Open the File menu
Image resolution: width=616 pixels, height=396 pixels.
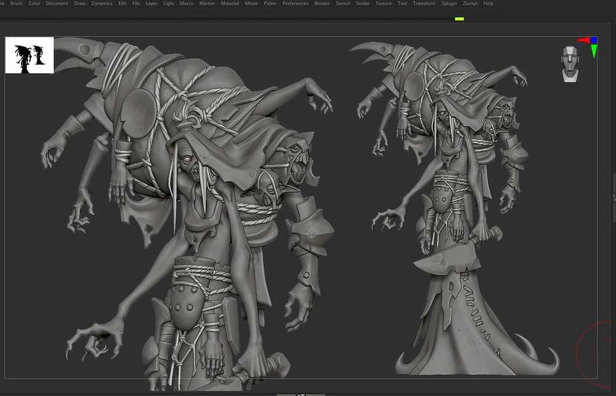click(x=136, y=3)
